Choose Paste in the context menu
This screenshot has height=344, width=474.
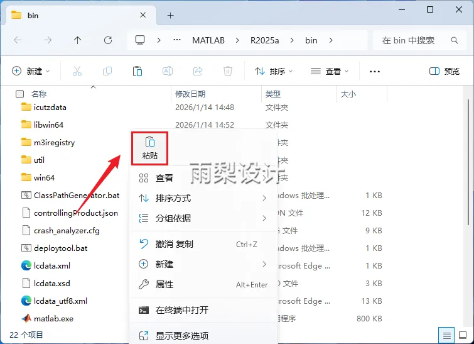[x=149, y=148]
